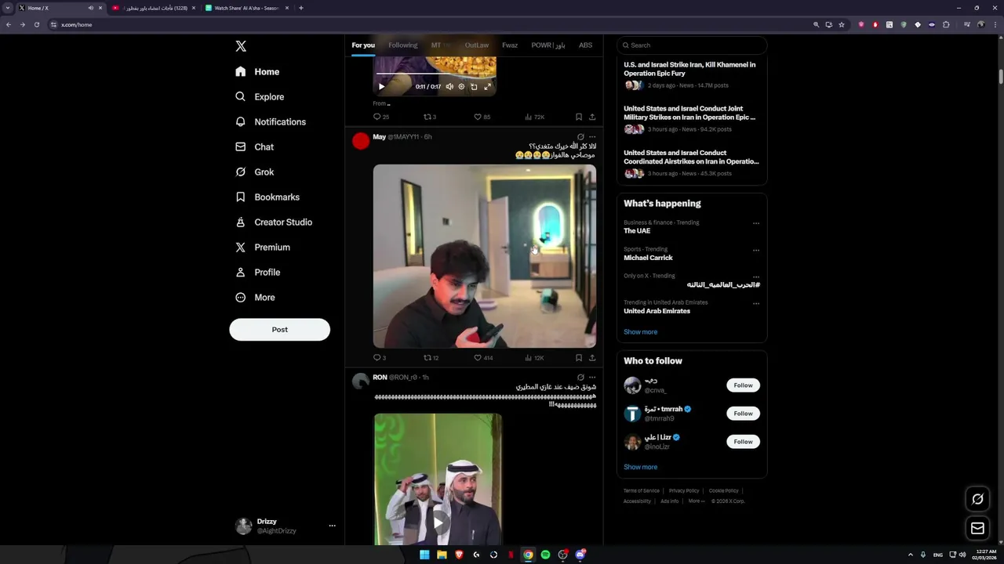Reply to May's post
1004x564 pixels.
pos(379,358)
